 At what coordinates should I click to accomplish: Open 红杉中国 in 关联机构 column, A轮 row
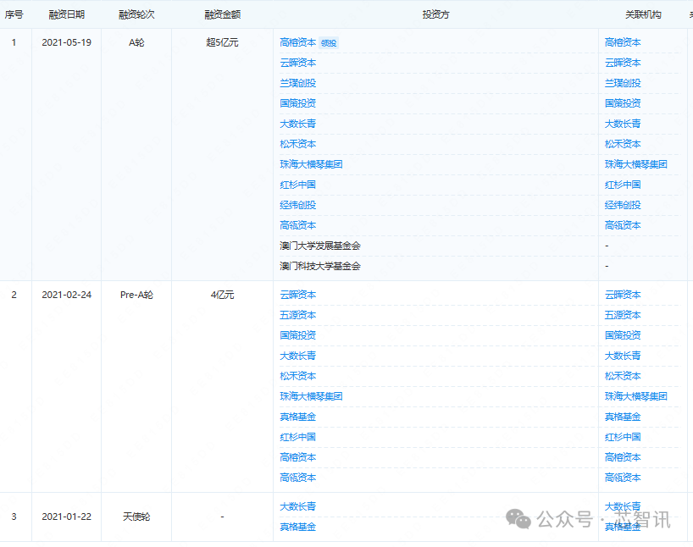point(623,185)
